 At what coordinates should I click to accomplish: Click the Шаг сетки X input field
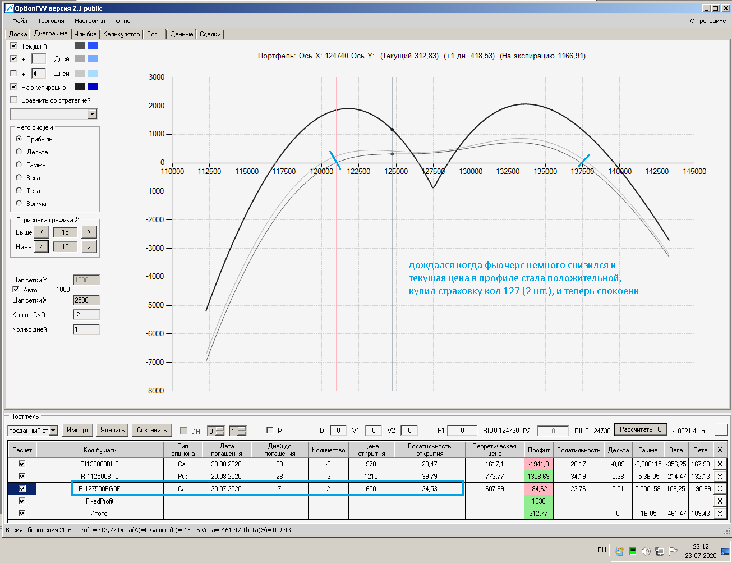pos(86,300)
